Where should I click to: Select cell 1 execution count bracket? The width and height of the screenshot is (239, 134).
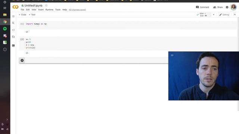(22, 24)
